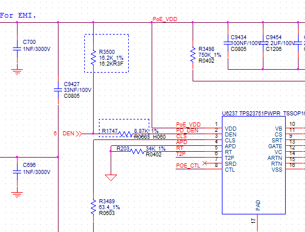This screenshot has height=232, width=305.
Task: Click the 16.2K_1% value text
Action: click(x=111, y=58)
